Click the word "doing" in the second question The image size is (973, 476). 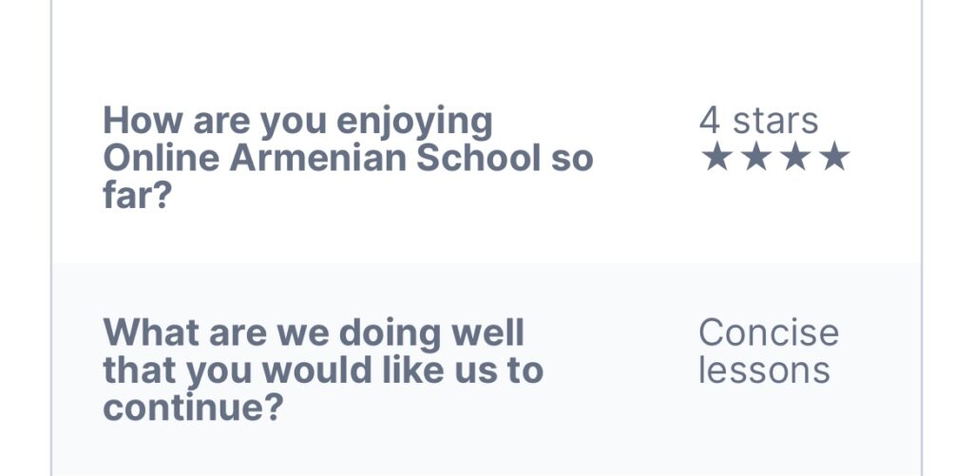point(385,333)
